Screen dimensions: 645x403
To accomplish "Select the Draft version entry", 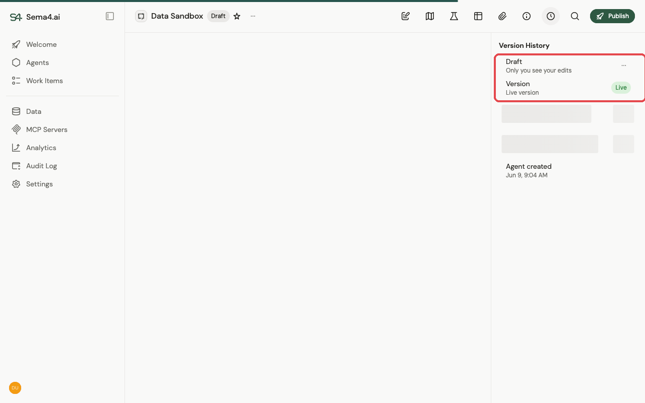I will [x=569, y=65].
